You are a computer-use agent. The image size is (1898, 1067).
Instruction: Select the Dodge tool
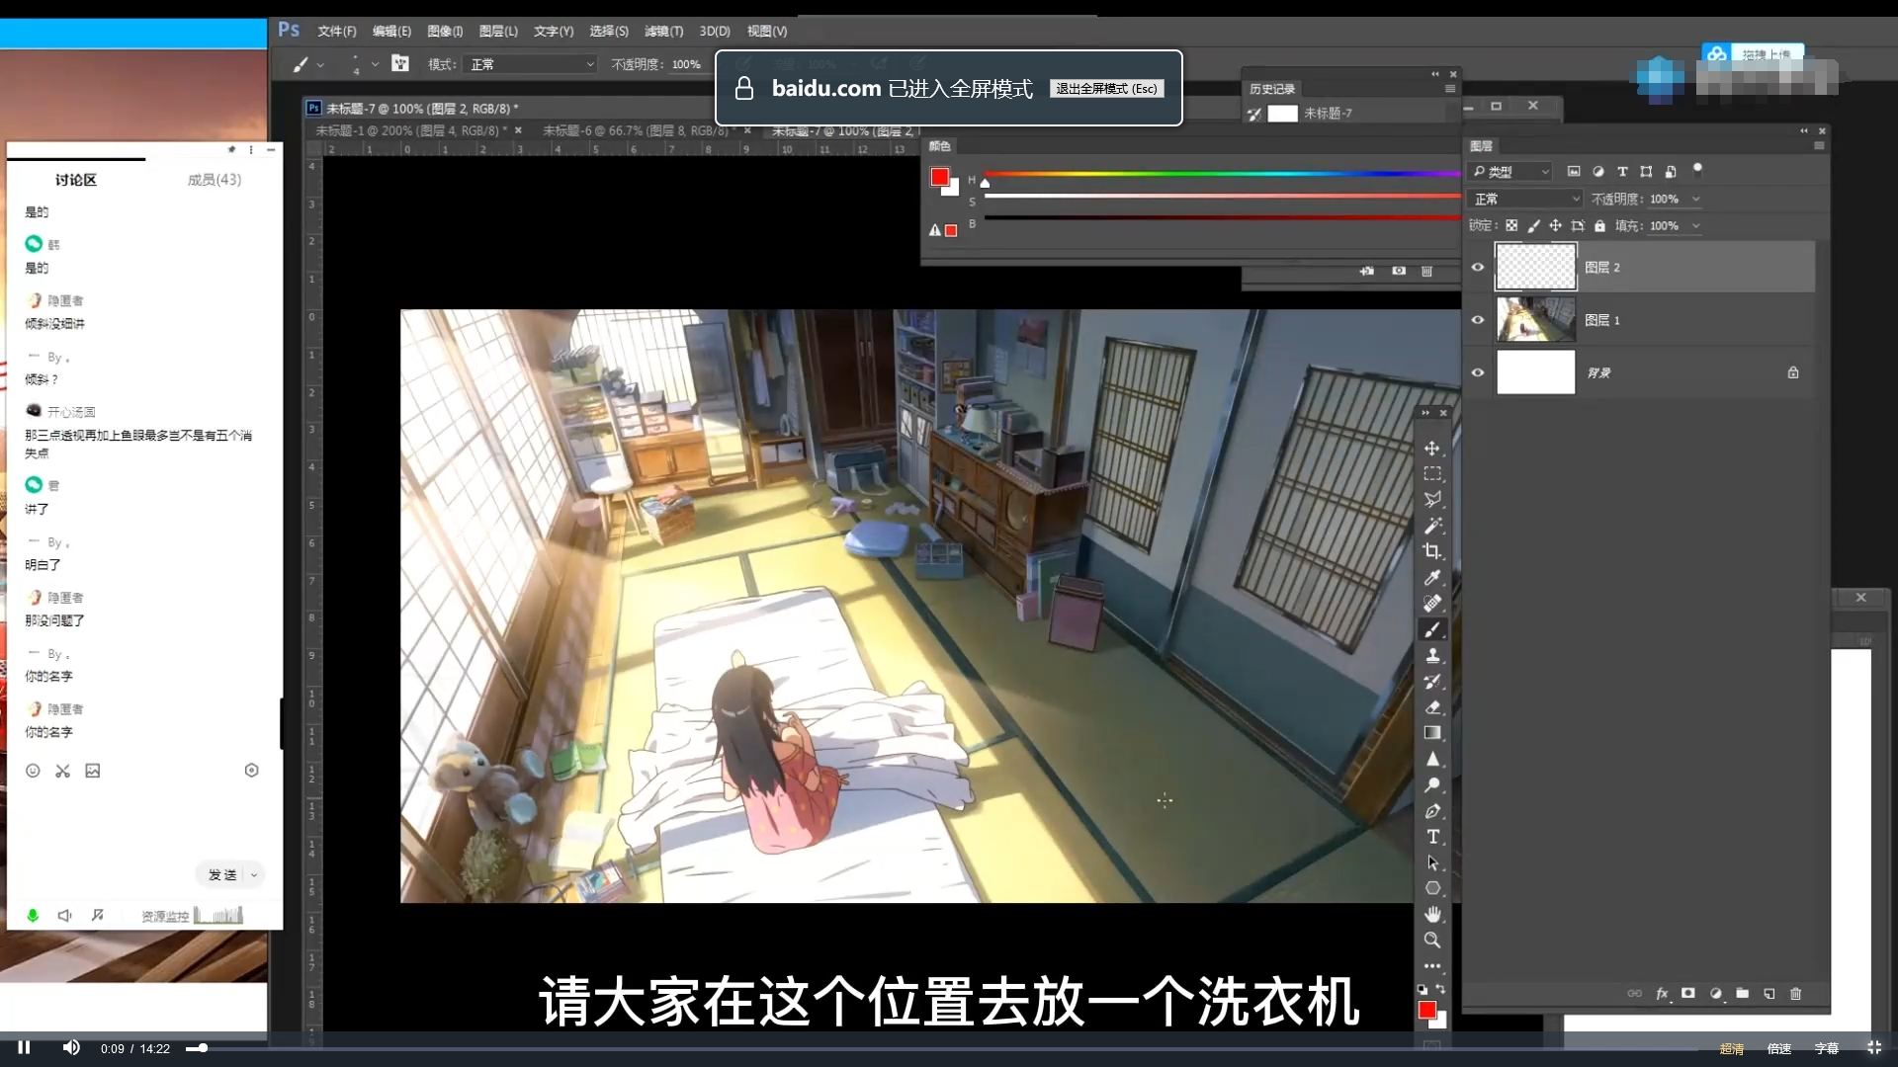(x=1431, y=785)
